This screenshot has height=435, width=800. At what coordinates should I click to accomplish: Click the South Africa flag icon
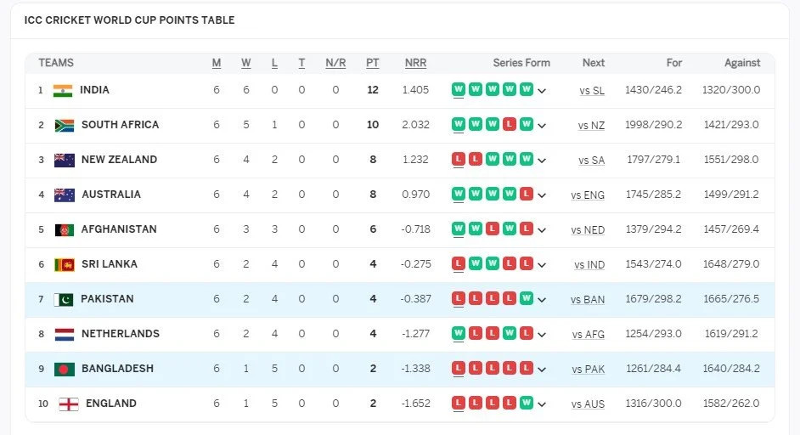65,125
